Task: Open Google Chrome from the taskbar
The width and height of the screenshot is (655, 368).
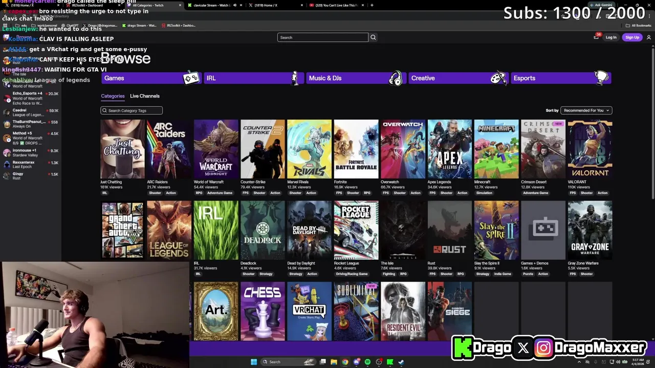Action: click(345, 362)
